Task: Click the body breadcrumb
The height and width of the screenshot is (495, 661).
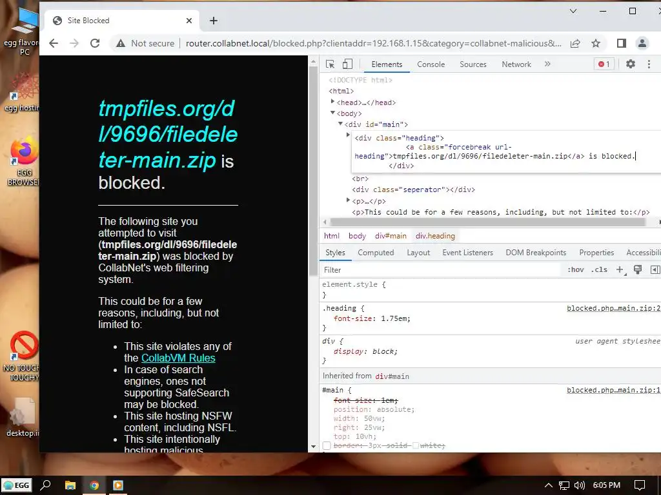Action: (x=357, y=236)
